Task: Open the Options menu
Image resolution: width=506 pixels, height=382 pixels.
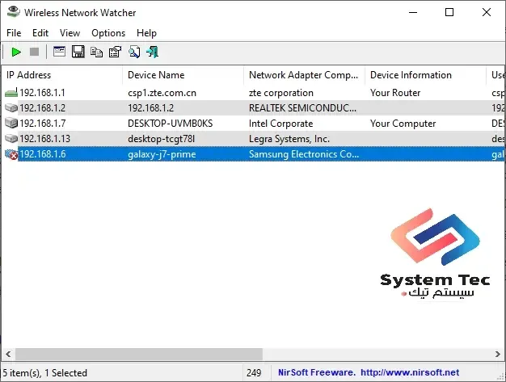Action: click(x=108, y=33)
